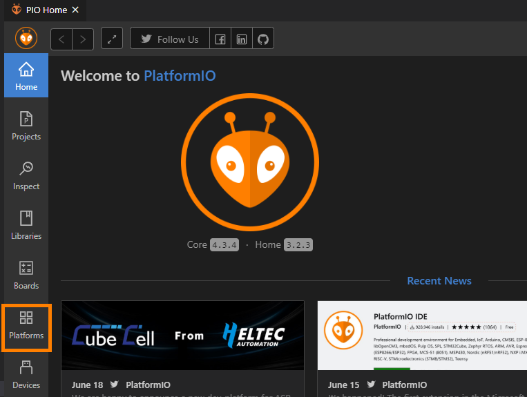527x397 pixels.
Task: Close the PIO Home tab
Action: click(75, 10)
